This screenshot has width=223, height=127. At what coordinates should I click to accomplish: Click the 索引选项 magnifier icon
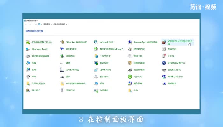[x=96, y=77]
